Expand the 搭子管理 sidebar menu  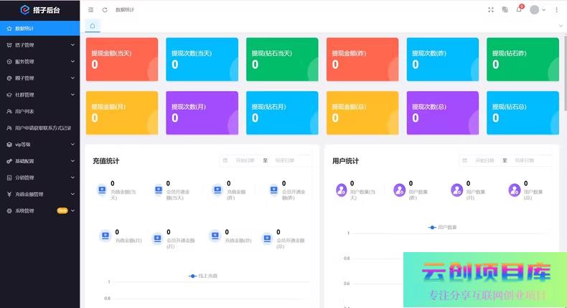click(x=39, y=45)
